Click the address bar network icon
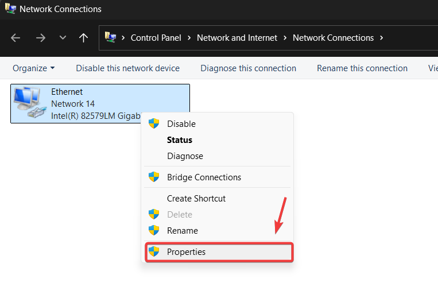Image resolution: width=438 pixels, height=306 pixels. [x=110, y=38]
